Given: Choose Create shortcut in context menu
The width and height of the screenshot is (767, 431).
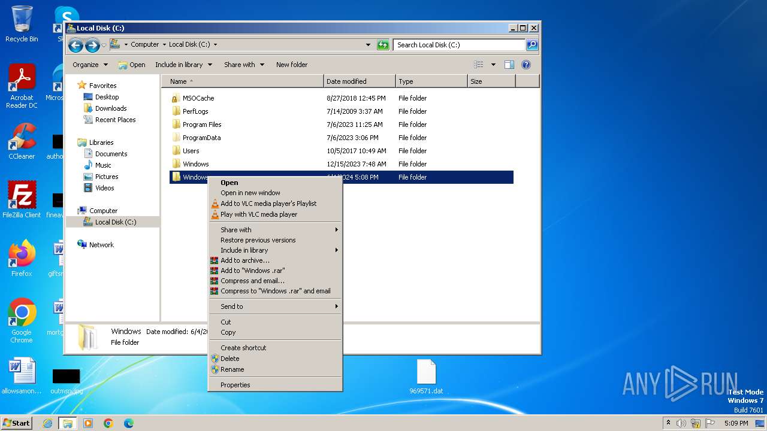Looking at the screenshot, I should (275, 348).
